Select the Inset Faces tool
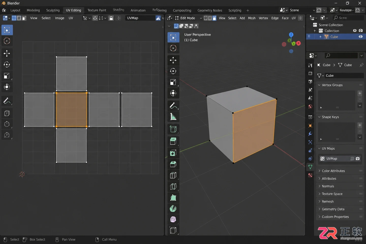366x244 pixels. tap(173, 153)
